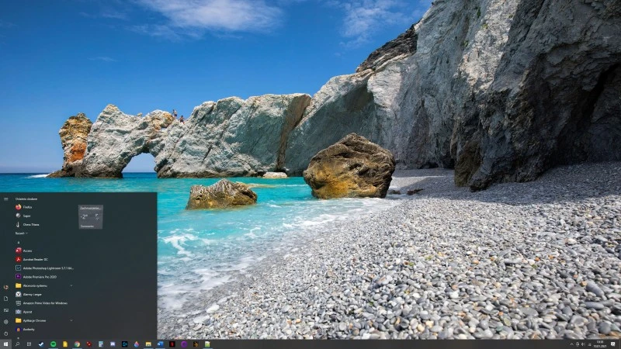Open Steam from the taskbar
The width and height of the screenshot is (621, 349).
(x=41, y=344)
